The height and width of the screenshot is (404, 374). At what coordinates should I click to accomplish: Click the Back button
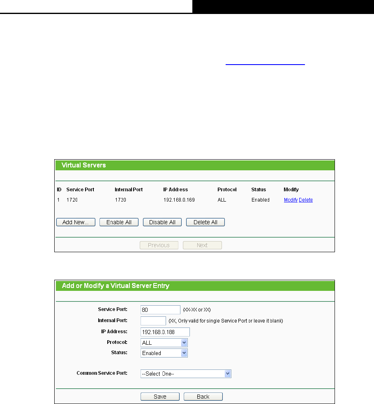pos(203,397)
